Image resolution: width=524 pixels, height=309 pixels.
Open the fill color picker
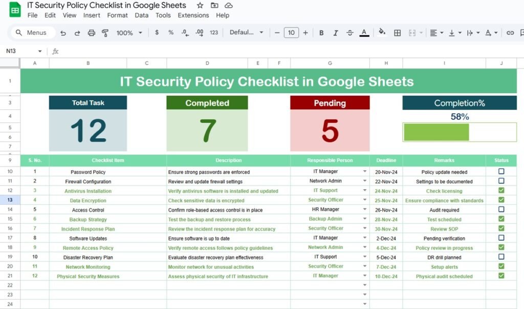click(382, 32)
